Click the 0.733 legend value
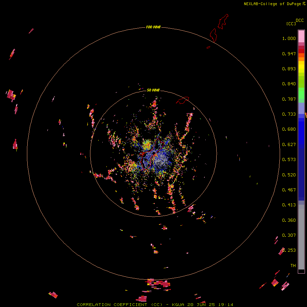 point(289,114)
